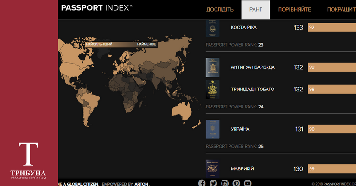Click Trinidad and Tobago's bar showing 98
Screen dimensions: 356x186
332,89
